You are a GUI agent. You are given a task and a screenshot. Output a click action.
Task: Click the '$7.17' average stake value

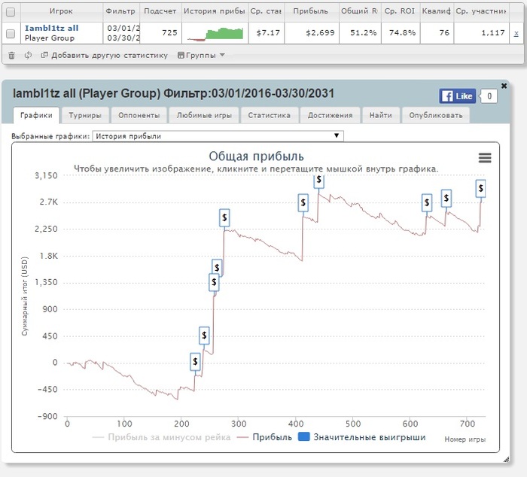[x=268, y=33]
